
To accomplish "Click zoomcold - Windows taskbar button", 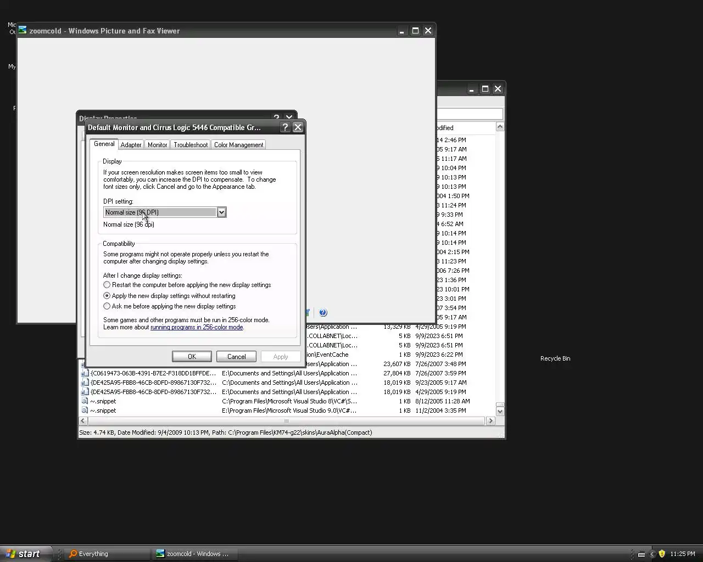I will [x=194, y=554].
